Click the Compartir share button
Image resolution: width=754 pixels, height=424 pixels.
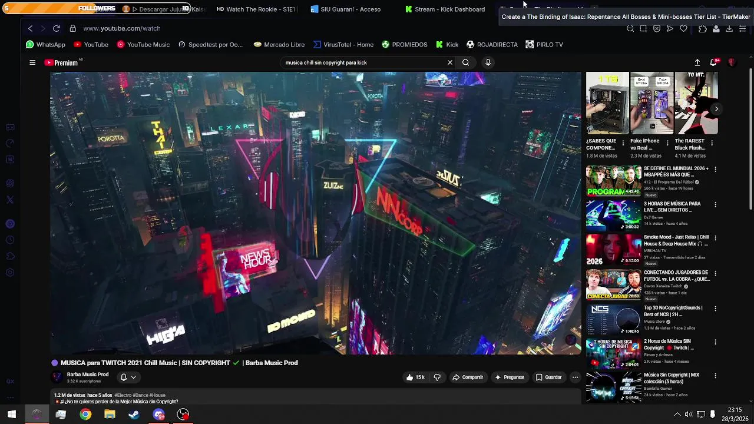(x=468, y=377)
